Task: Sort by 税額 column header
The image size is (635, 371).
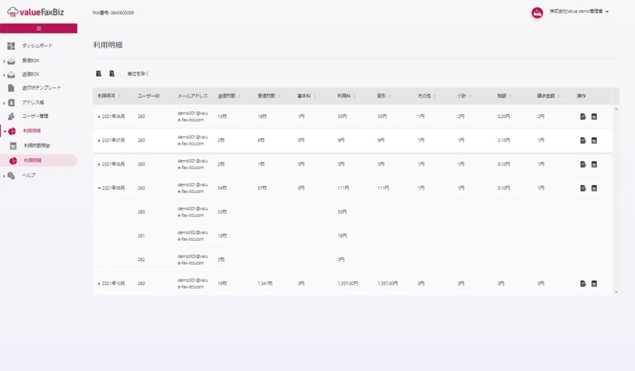Action: click(x=504, y=96)
